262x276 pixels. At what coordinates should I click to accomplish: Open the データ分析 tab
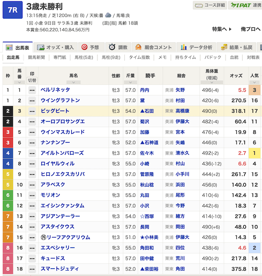[x=196, y=48]
